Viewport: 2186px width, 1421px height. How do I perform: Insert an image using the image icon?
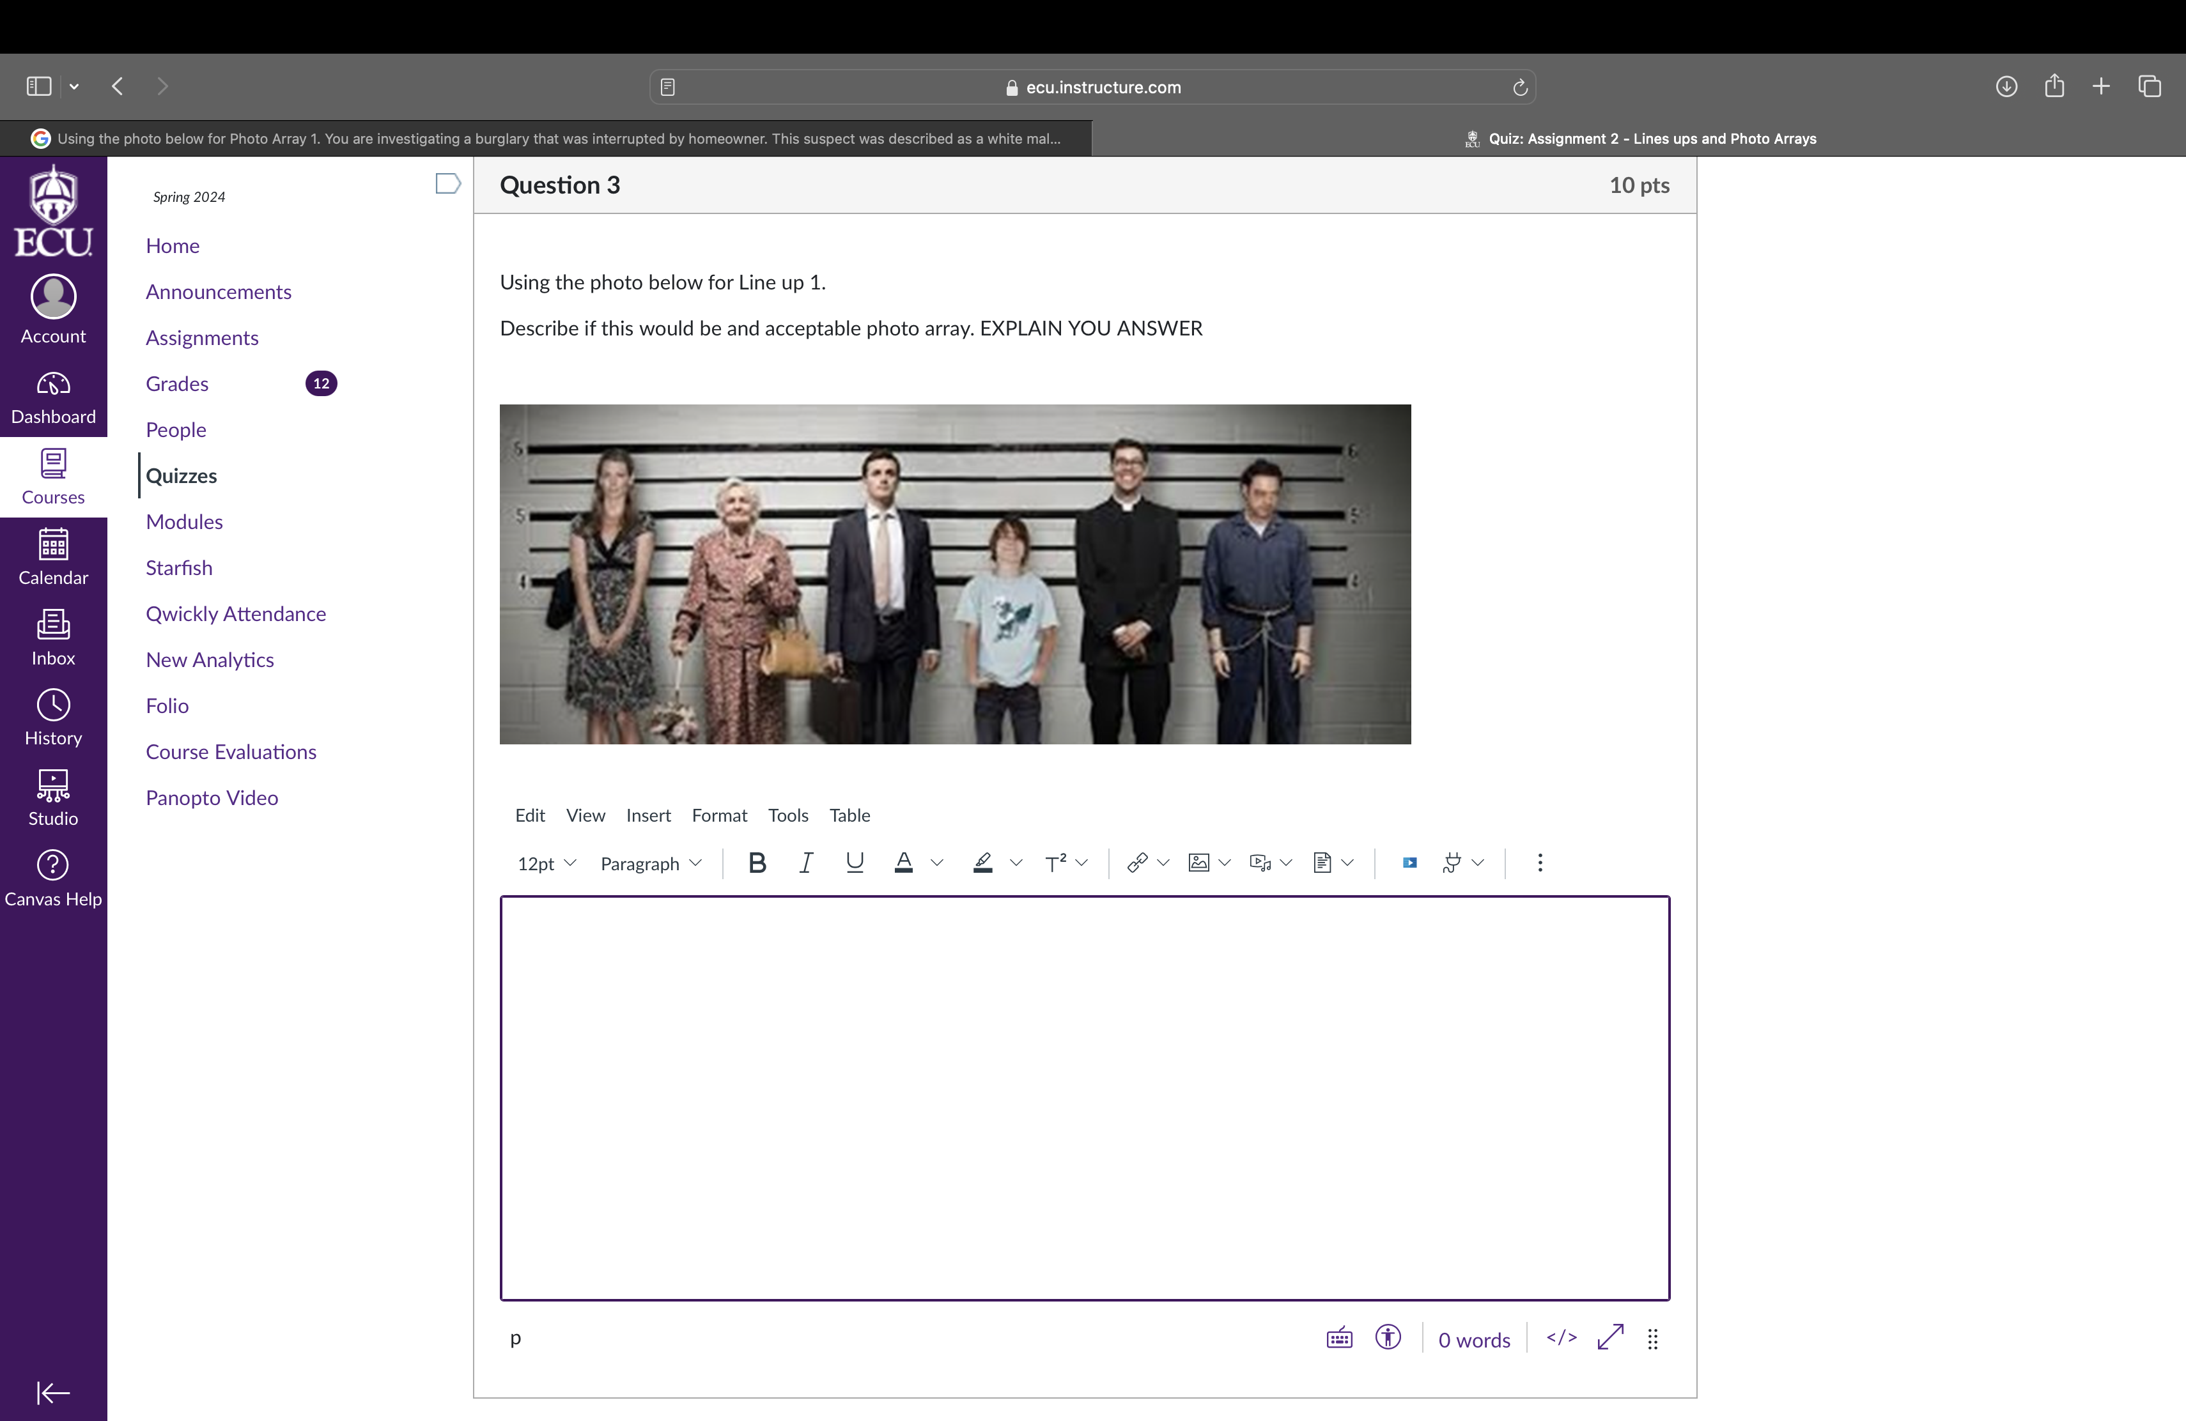[1198, 863]
